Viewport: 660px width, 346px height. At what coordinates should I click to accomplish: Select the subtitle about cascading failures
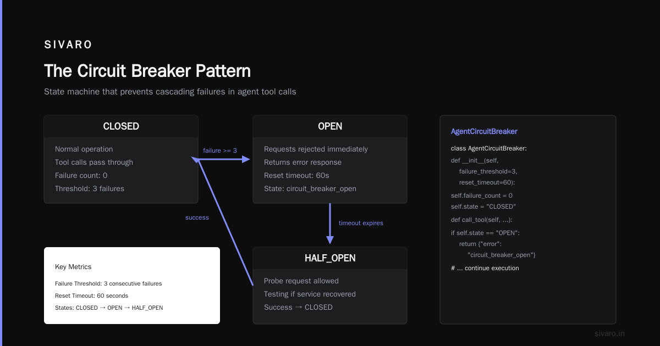click(x=170, y=92)
